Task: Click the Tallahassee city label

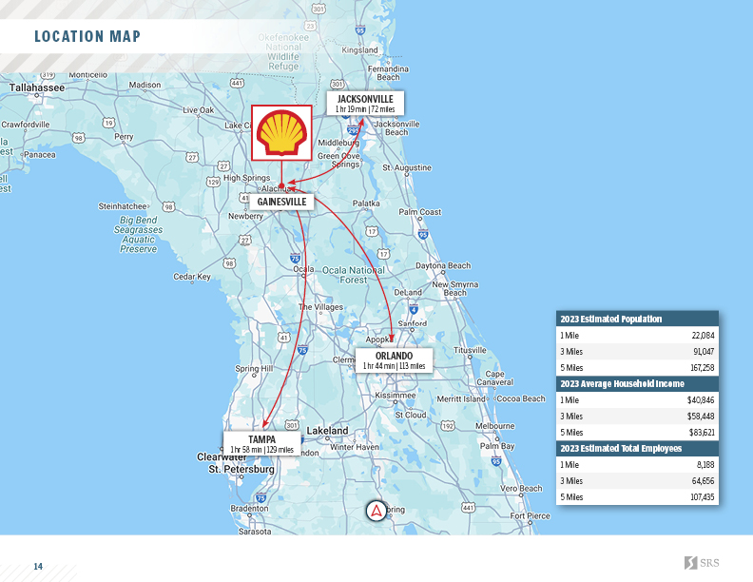Action: 37,87
